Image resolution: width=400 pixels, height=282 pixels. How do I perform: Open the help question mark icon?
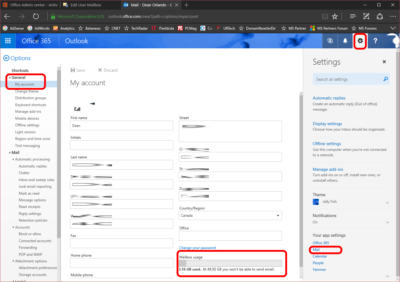(x=375, y=41)
